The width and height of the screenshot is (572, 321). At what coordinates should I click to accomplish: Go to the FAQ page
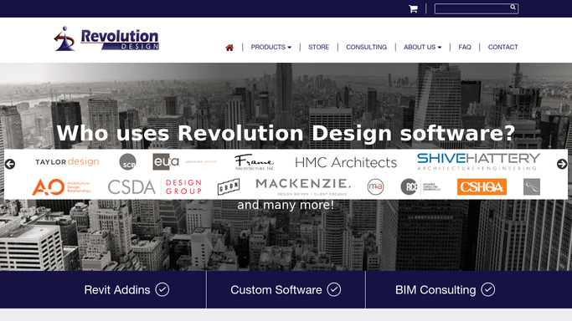pyautogui.click(x=465, y=48)
